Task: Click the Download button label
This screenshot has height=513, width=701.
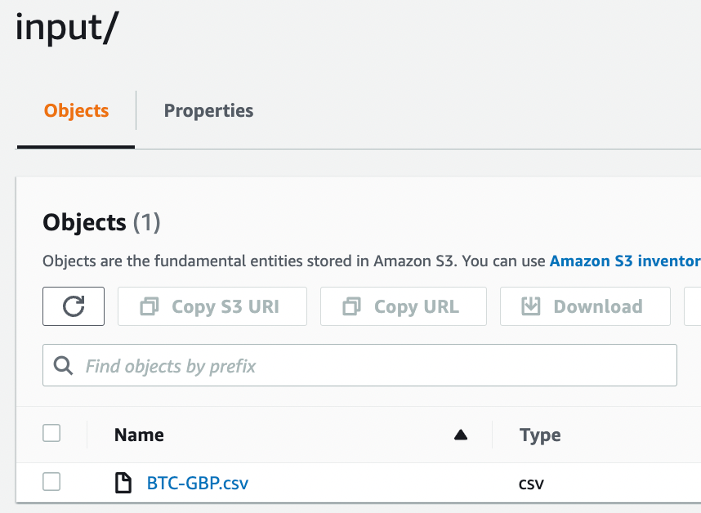Action: (598, 306)
